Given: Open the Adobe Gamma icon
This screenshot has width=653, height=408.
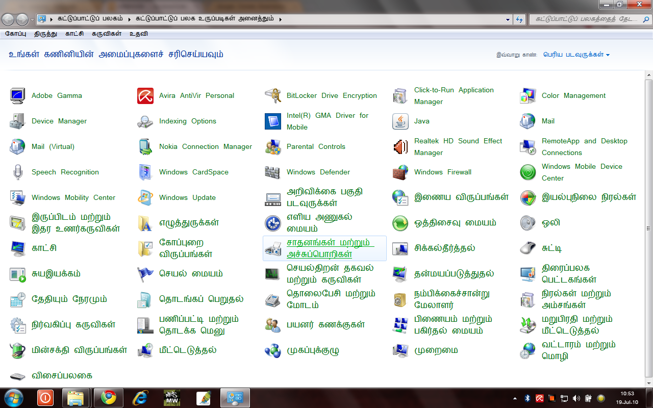Looking at the screenshot, I should [x=18, y=96].
